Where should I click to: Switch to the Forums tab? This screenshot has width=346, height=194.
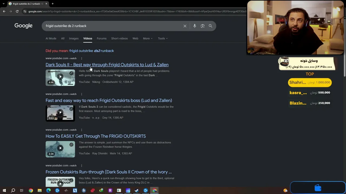102,38
